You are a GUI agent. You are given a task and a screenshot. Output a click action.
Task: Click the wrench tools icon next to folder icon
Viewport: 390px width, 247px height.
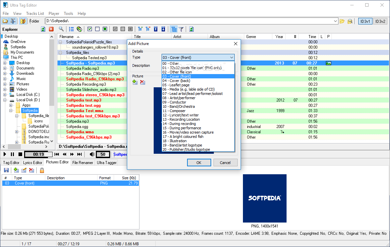(13, 21)
